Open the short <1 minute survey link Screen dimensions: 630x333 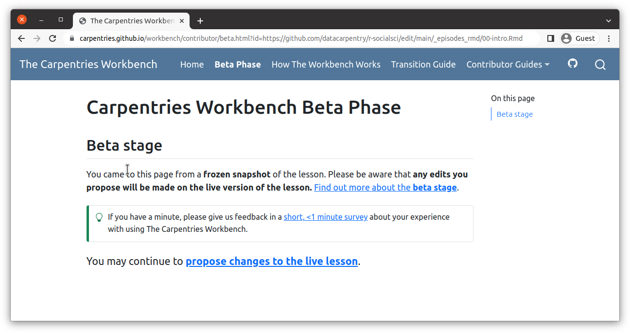point(326,217)
